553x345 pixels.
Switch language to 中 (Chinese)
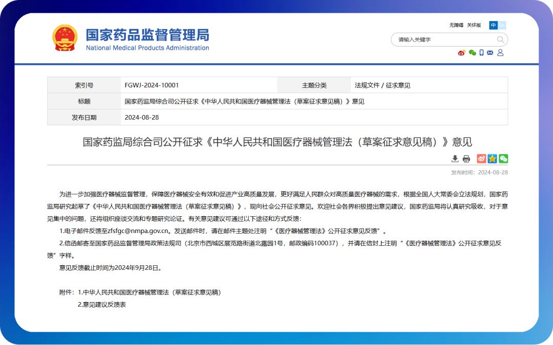[494, 25]
